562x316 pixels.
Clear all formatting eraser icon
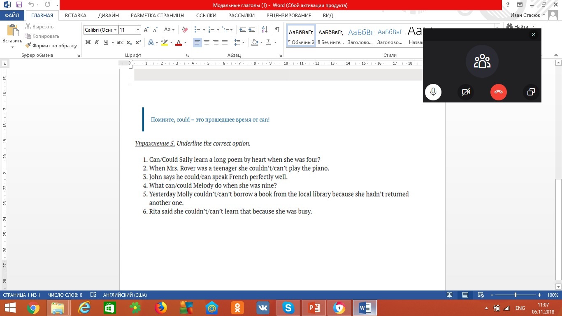point(185,30)
